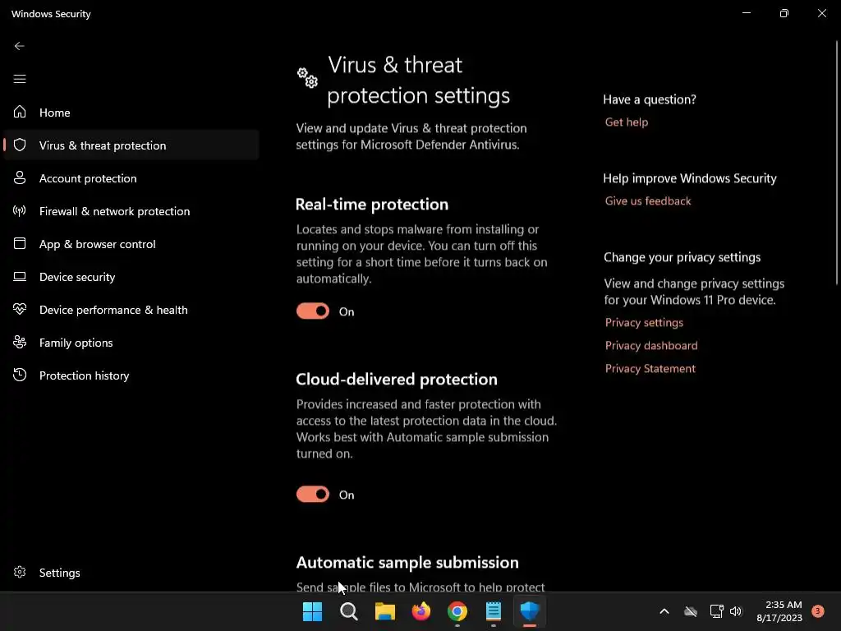Click Give us feedback link
841x631 pixels.
pyautogui.click(x=648, y=200)
